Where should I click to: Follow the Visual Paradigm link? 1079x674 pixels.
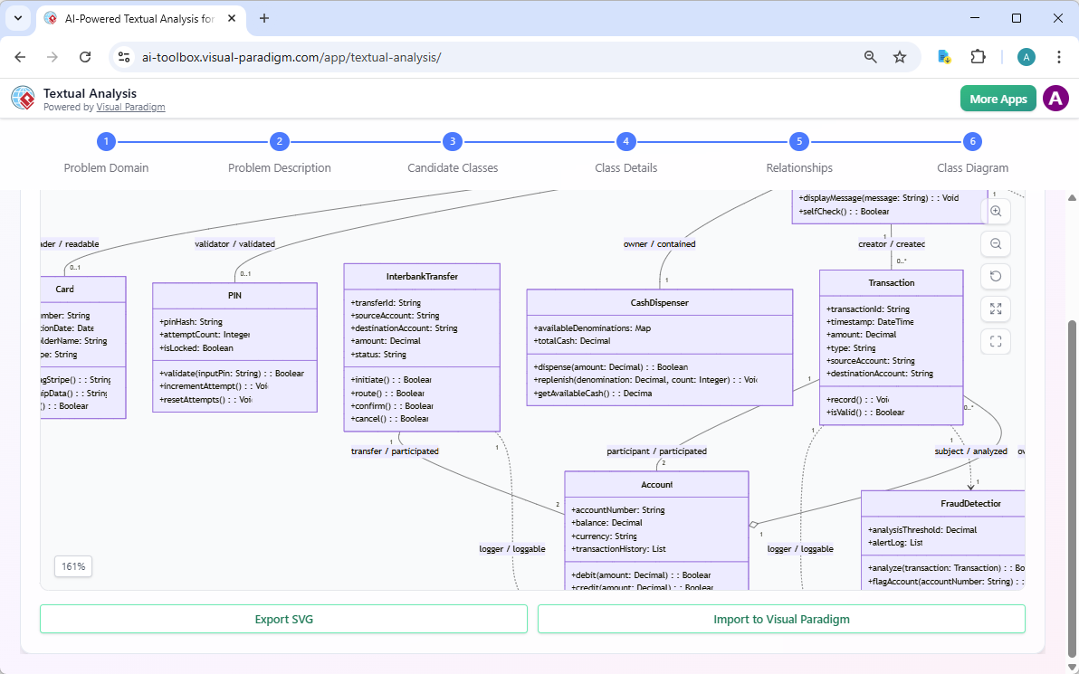point(130,107)
